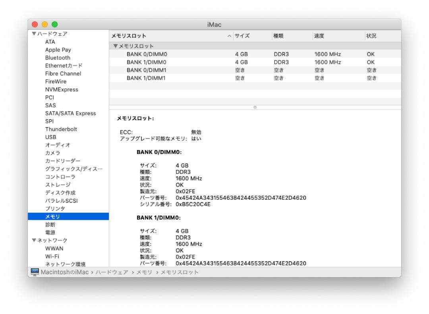Select BANK 0/DIMM0 table row
The image size is (429, 314).
pyautogui.click(x=255, y=54)
